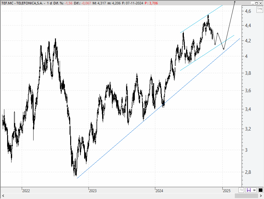Minimize the chart window
The image size is (264, 199).
point(253,3)
